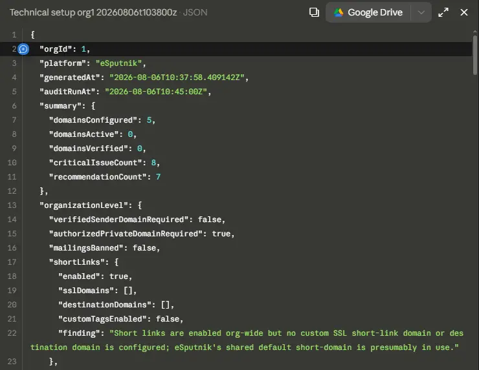The image size is (479, 370).
Task: Expand the preview to fullscreen
Action: [443, 12]
